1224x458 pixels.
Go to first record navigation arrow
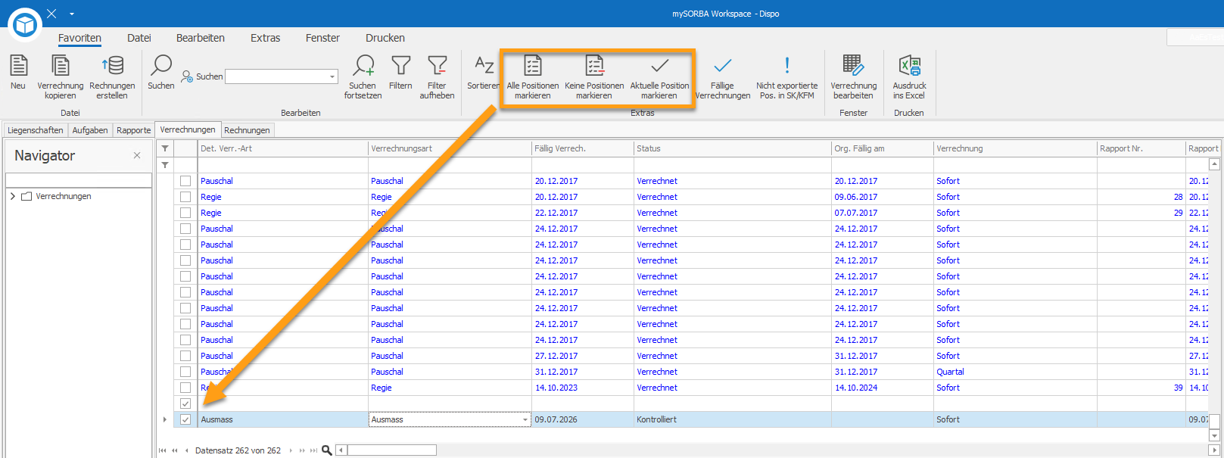[x=163, y=450]
